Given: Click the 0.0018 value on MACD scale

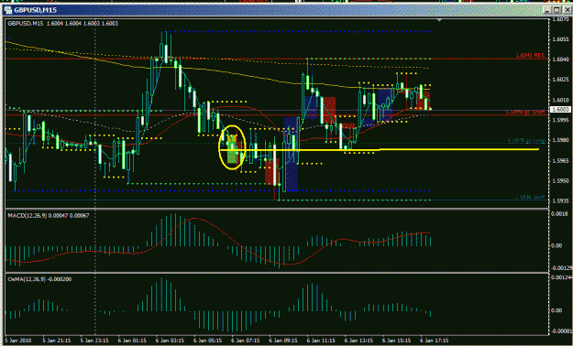Looking at the screenshot, I should pos(559,214).
